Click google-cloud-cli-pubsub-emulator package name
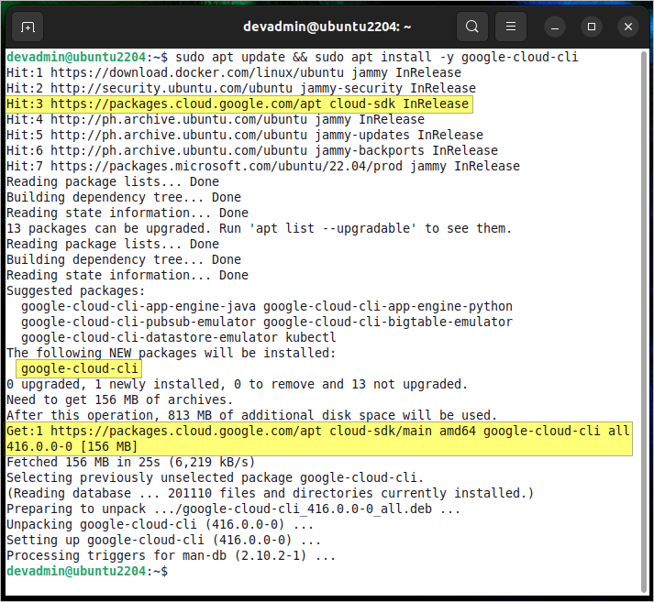 click(139, 322)
